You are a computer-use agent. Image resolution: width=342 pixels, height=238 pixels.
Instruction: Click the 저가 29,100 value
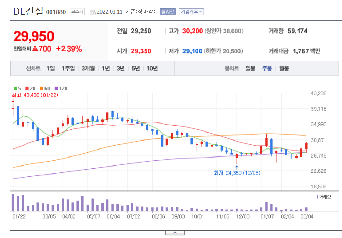(192, 51)
